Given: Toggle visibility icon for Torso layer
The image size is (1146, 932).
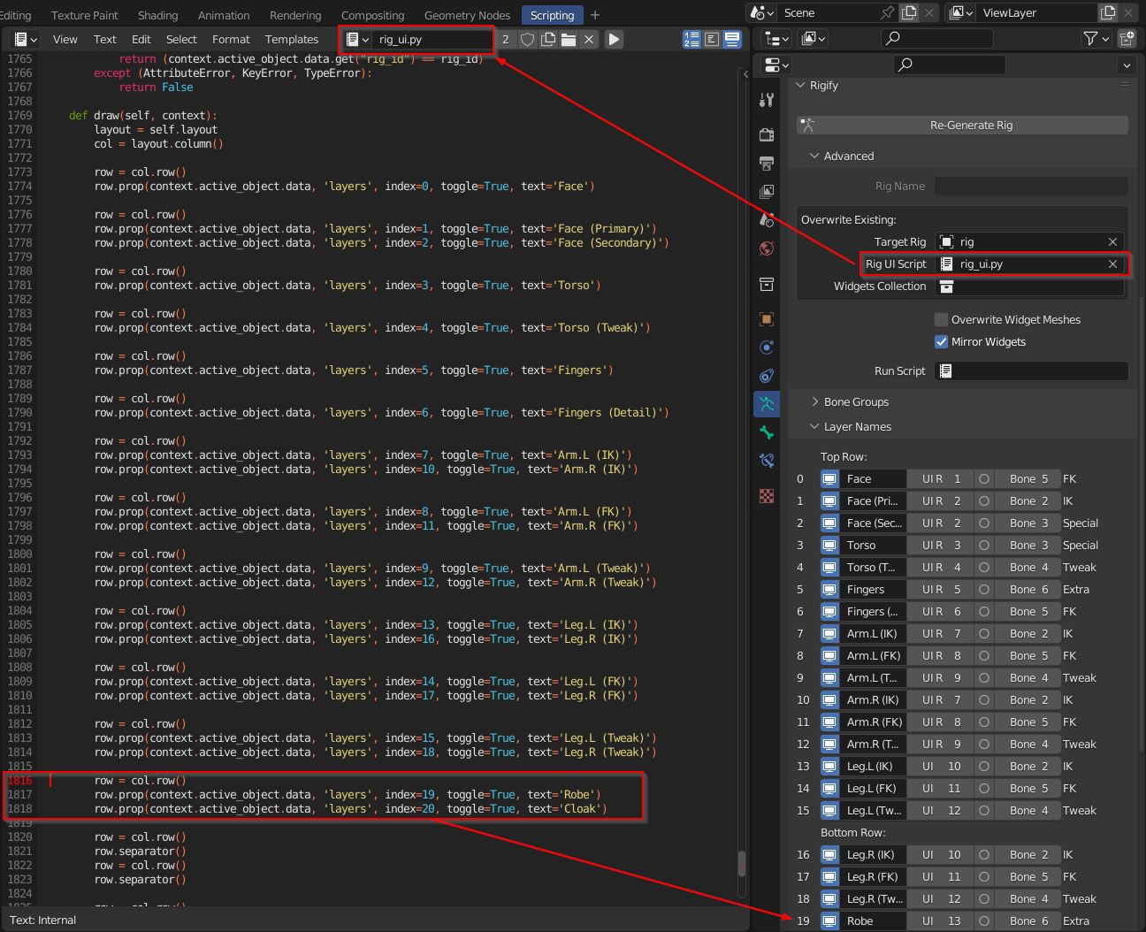Looking at the screenshot, I should 829,545.
